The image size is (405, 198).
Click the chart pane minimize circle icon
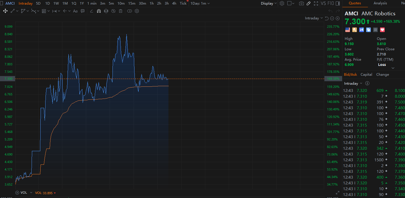pos(332,18)
